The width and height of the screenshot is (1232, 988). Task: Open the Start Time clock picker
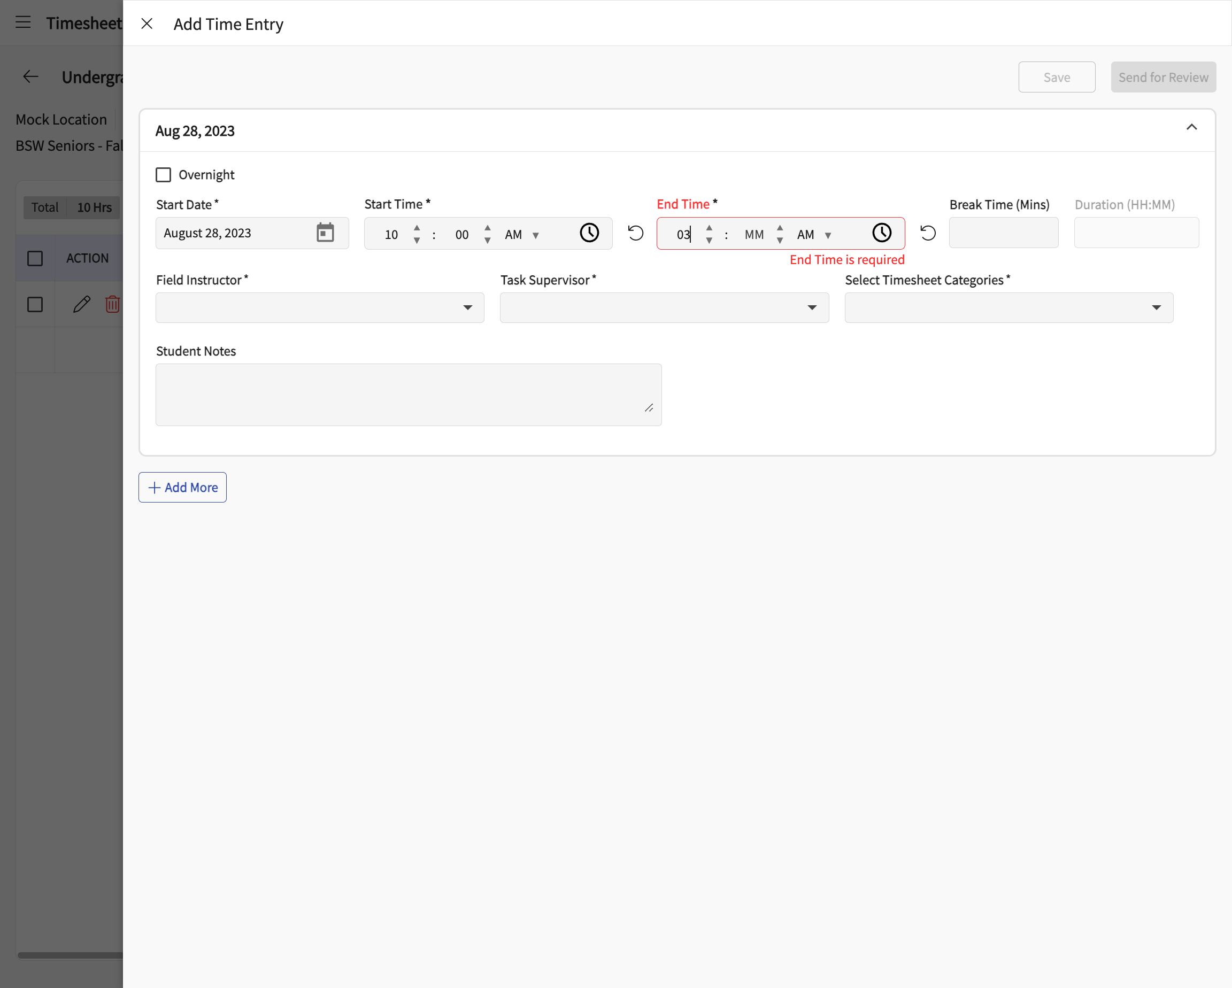point(589,233)
